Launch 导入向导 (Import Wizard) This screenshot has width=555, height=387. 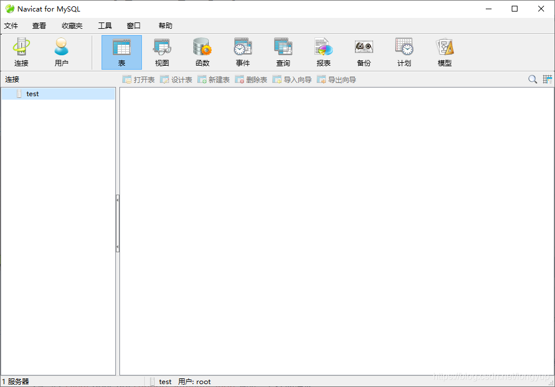[292, 79]
